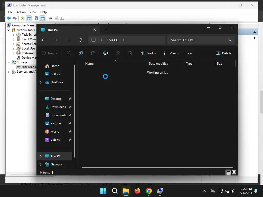Open the Windows Start button
Screen dimensions: 263x197
[x=103, y=191]
